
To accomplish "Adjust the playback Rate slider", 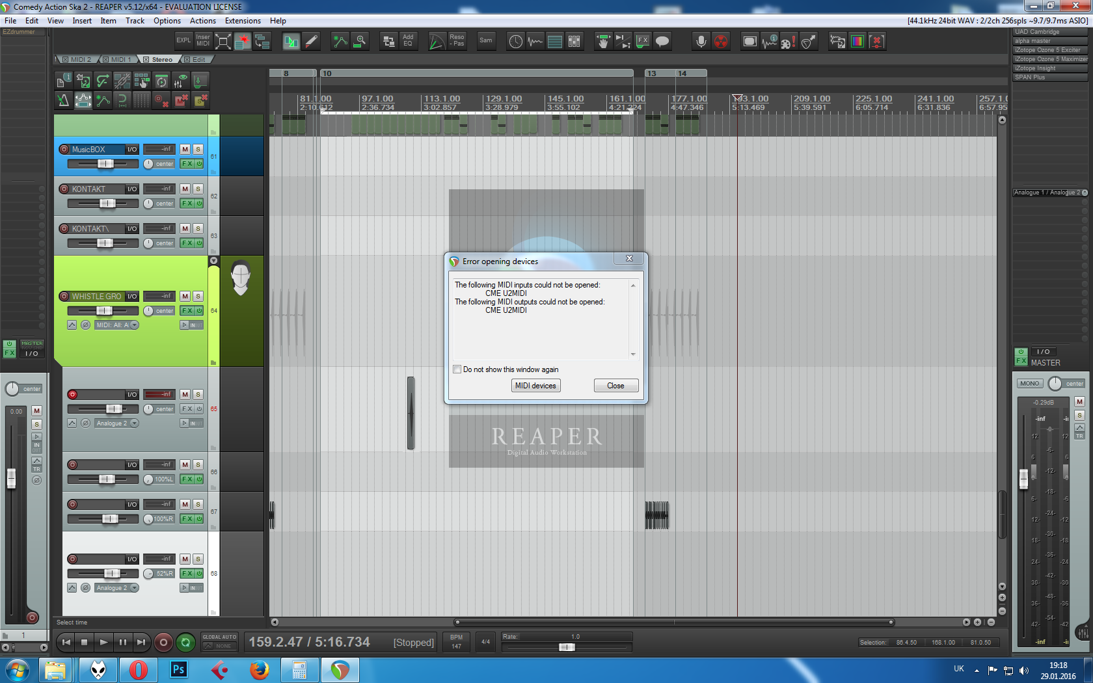I will point(567,647).
